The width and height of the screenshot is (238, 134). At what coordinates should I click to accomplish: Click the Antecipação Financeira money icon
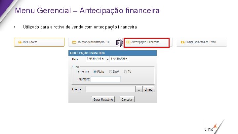(128, 42)
